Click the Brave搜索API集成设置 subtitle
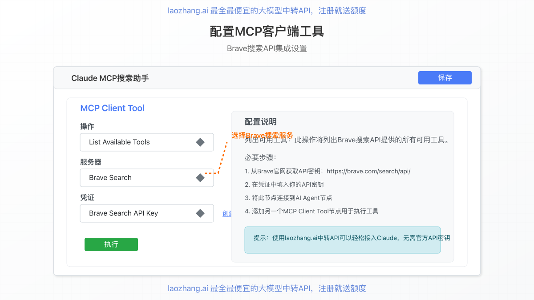The image size is (534, 300). (x=267, y=48)
